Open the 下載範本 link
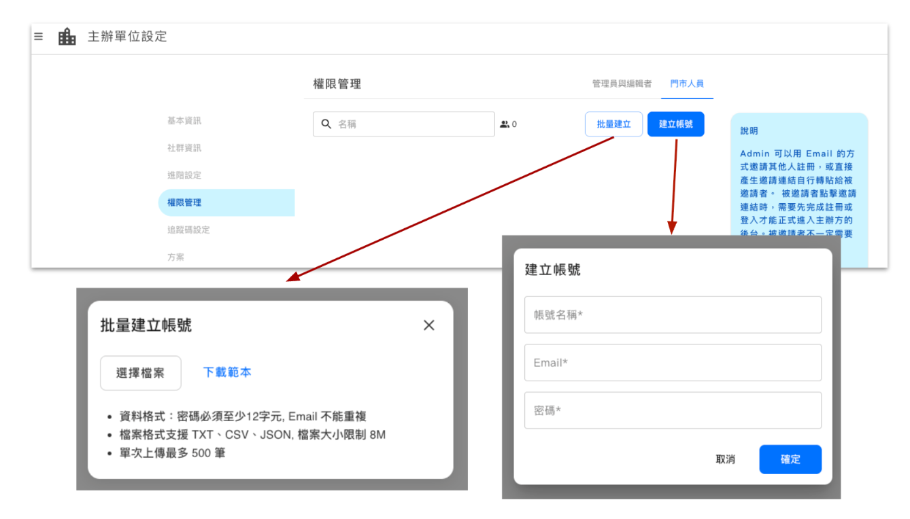 coord(227,372)
